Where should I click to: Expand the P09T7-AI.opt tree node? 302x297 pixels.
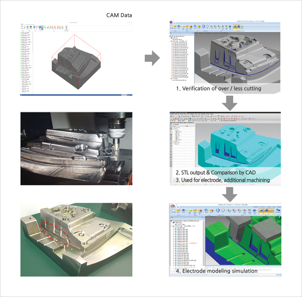[173, 243]
